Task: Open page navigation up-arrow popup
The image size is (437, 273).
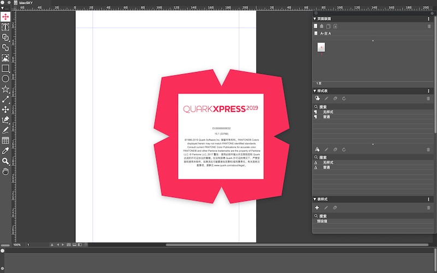Action: click(x=52, y=245)
